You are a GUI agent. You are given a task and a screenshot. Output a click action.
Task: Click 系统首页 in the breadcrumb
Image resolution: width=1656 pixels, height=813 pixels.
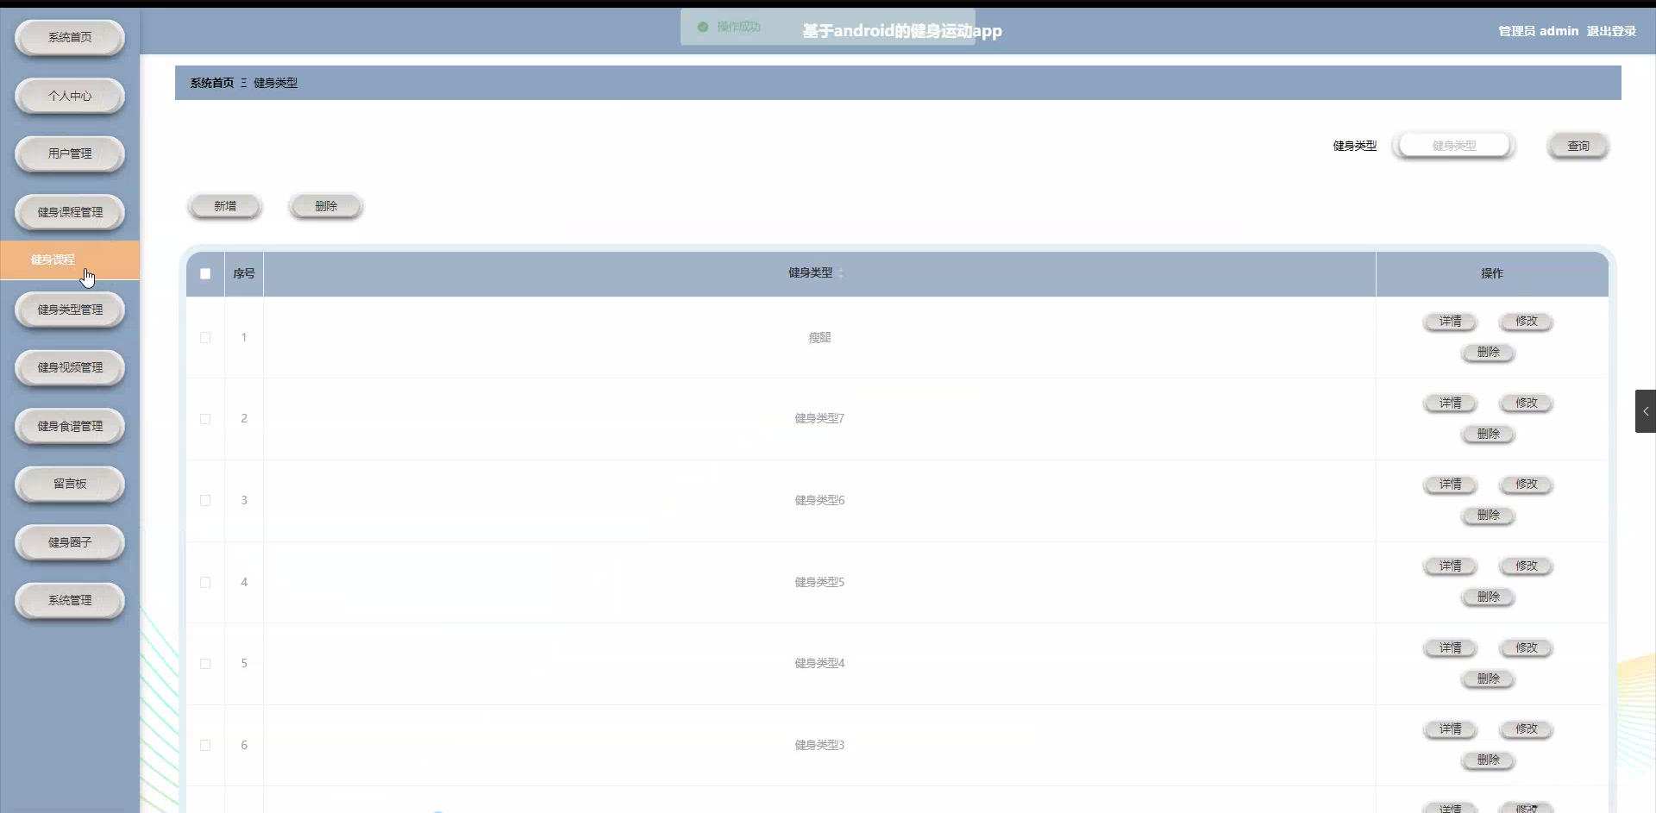point(212,83)
